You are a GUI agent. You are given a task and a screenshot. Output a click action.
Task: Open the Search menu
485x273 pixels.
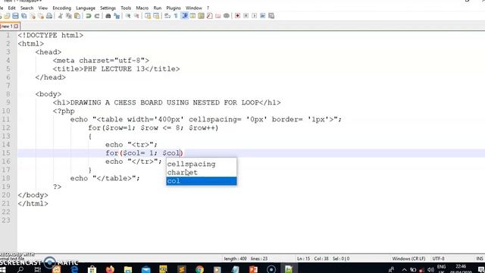pyautogui.click(x=27, y=8)
